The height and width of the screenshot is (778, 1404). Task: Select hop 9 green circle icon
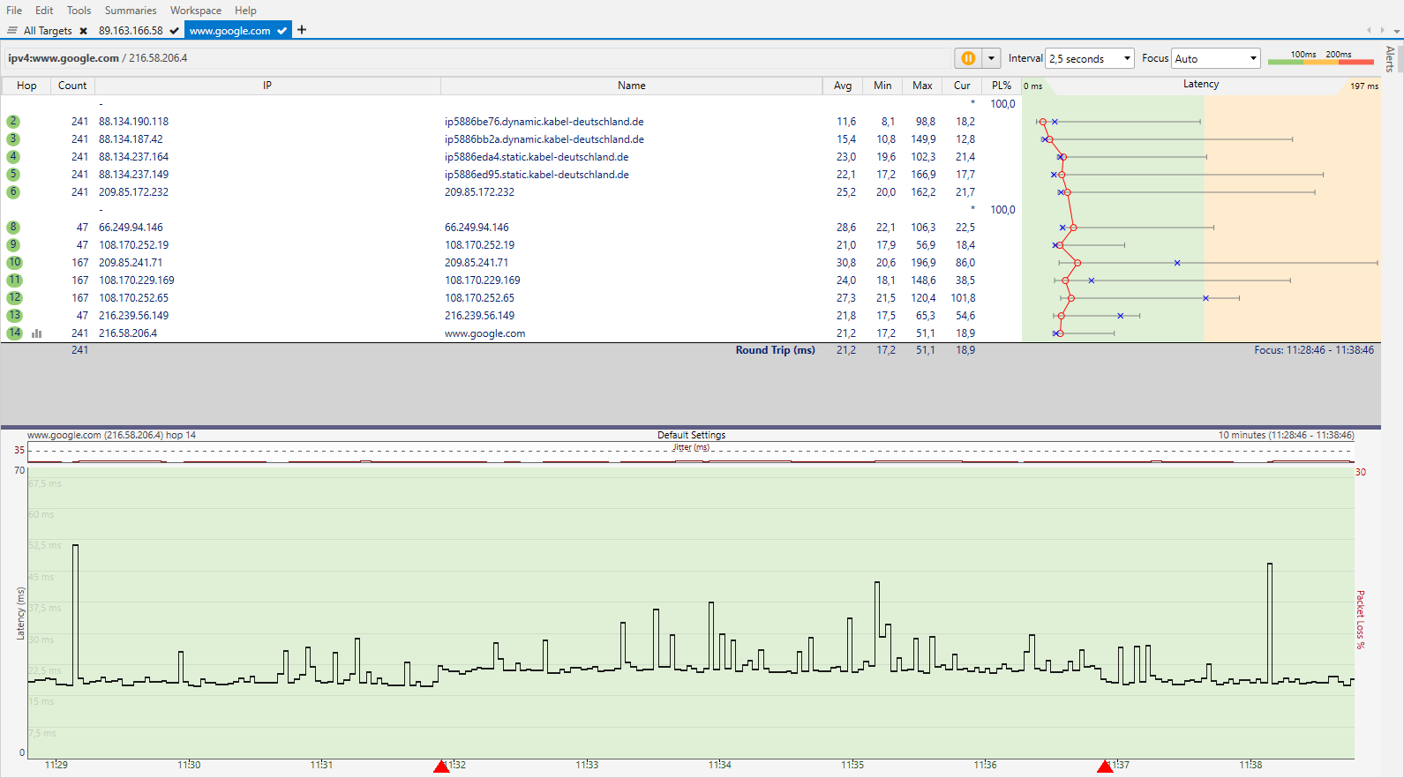(13, 245)
